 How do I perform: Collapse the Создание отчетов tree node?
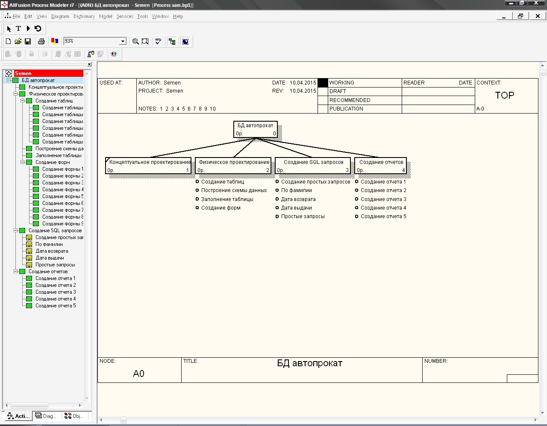(16, 271)
